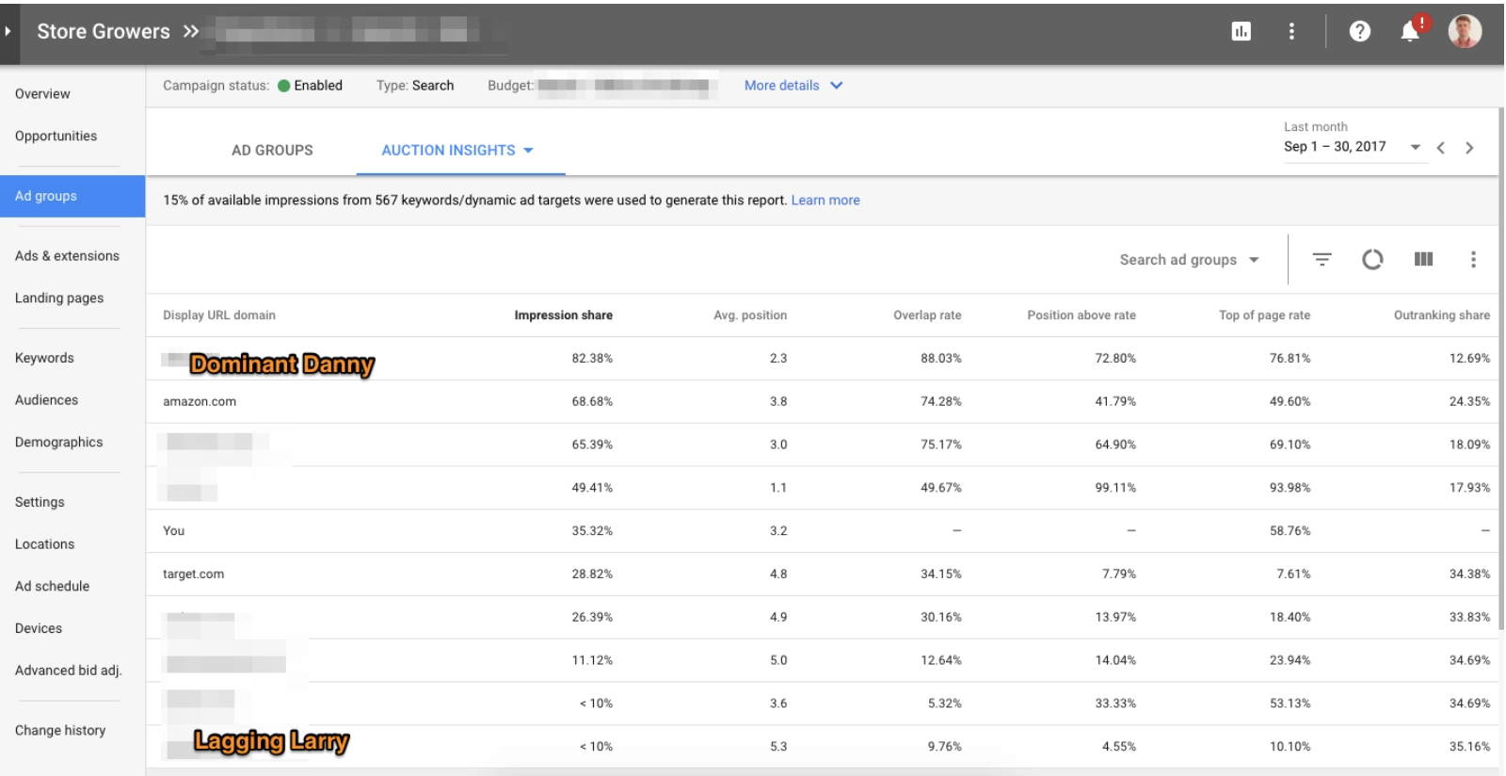
Task: Select Ad groups in sidebar
Action: click(x=72, y=196)
